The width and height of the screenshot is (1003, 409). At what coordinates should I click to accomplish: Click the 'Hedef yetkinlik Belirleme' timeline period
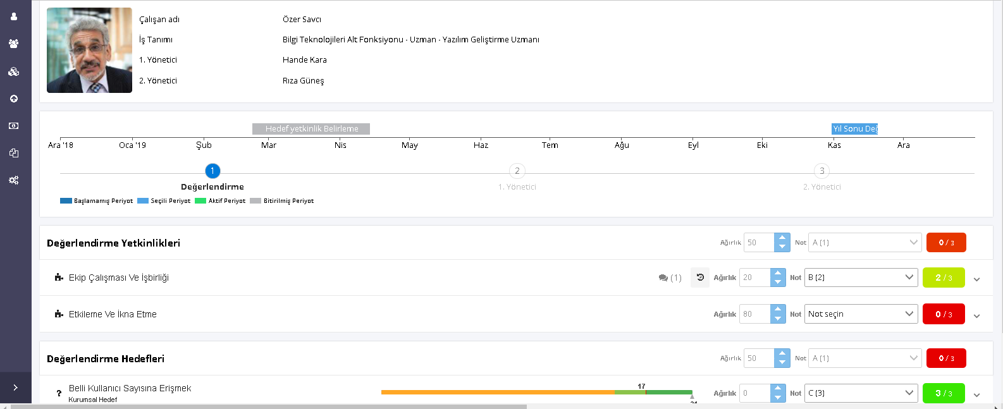(x=311, y=129)
